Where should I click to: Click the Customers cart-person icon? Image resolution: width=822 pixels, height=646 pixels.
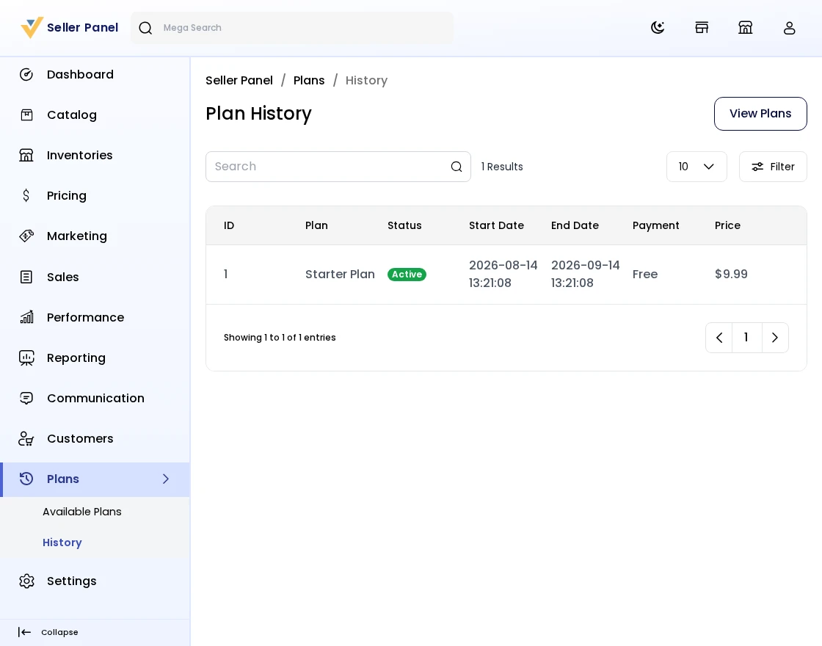tap(26, 438)
